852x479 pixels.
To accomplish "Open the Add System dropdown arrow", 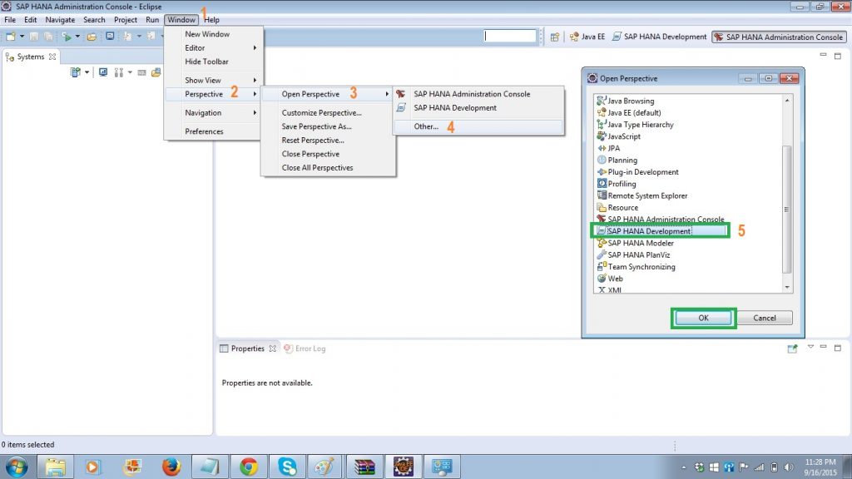I will 87,72.
